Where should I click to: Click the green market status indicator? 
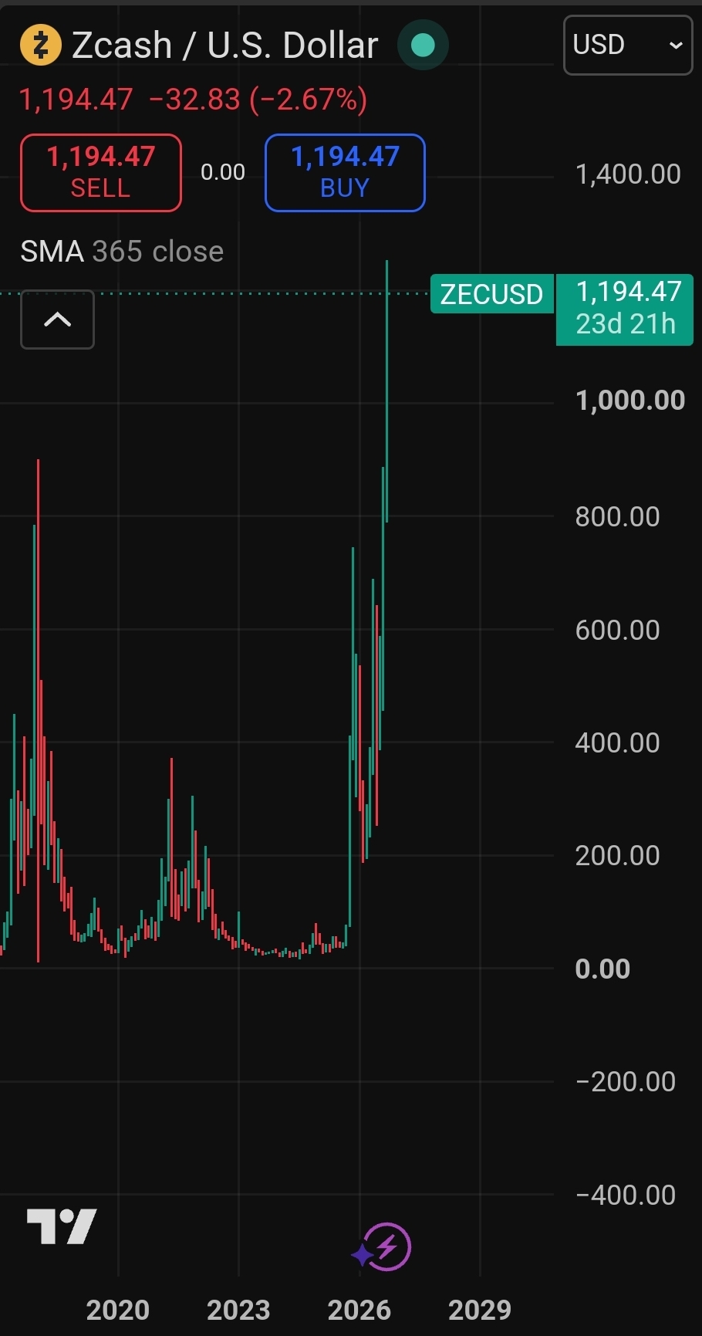click(x=423, y=46)
